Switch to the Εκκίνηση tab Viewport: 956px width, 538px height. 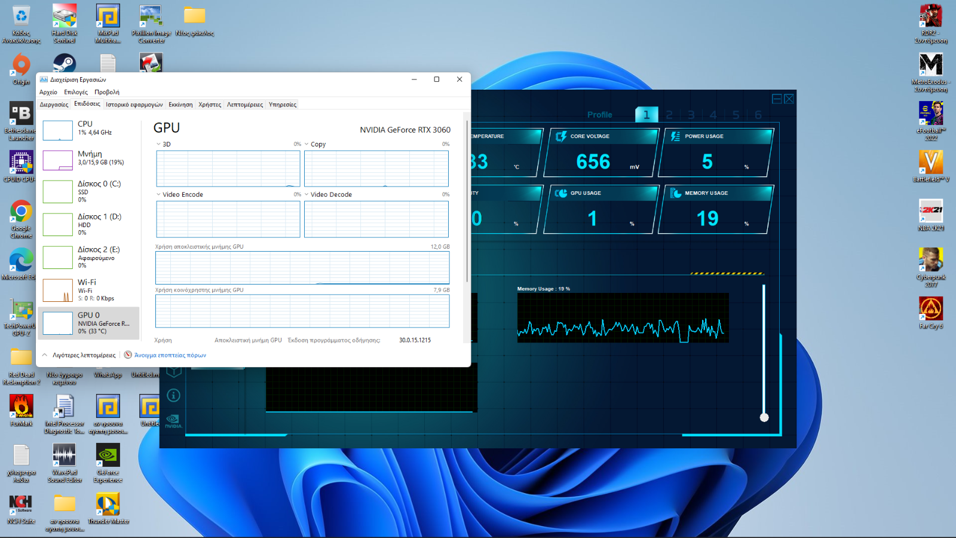pos(180,105)
